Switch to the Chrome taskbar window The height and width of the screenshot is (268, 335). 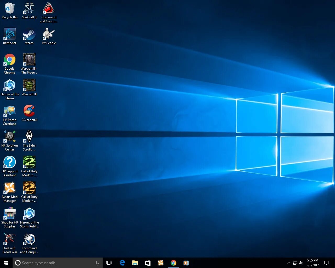173,263
